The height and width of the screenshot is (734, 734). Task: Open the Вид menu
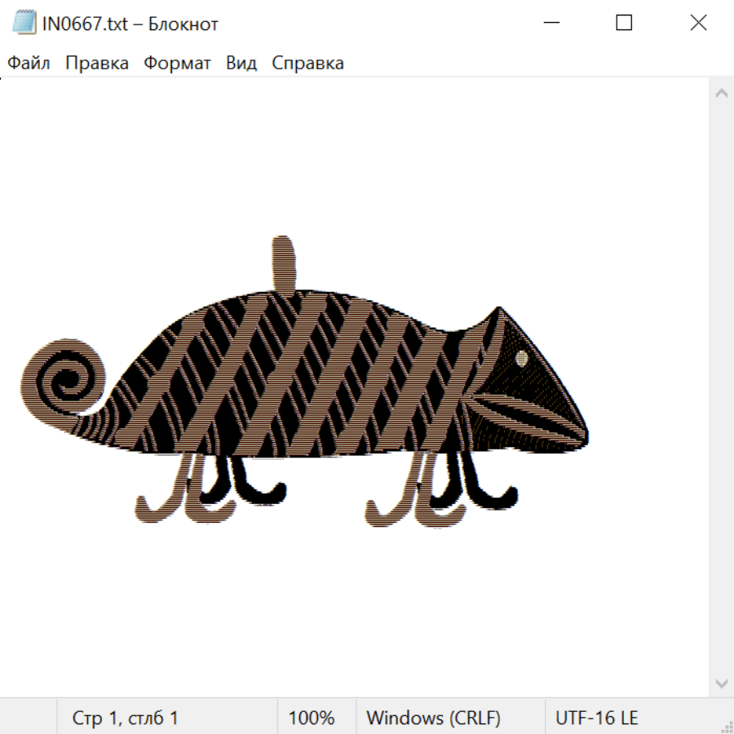point(241,64)
